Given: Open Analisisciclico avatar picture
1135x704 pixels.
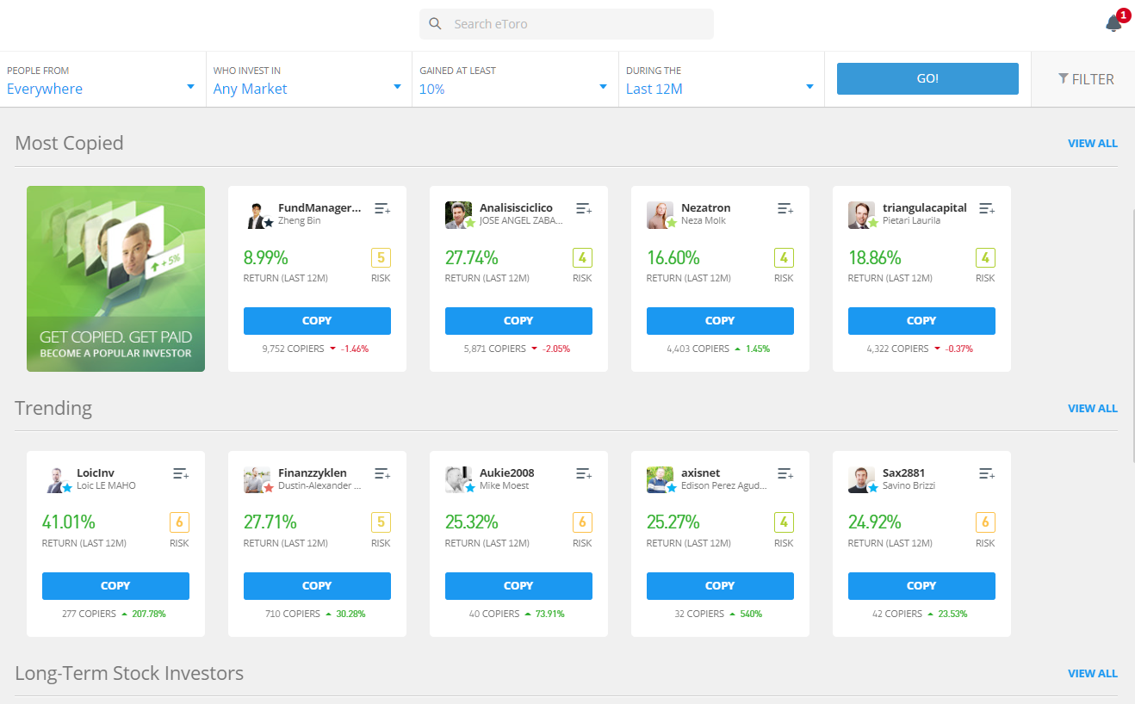Looking at the screenshot, I should click(x=459, y=215).
